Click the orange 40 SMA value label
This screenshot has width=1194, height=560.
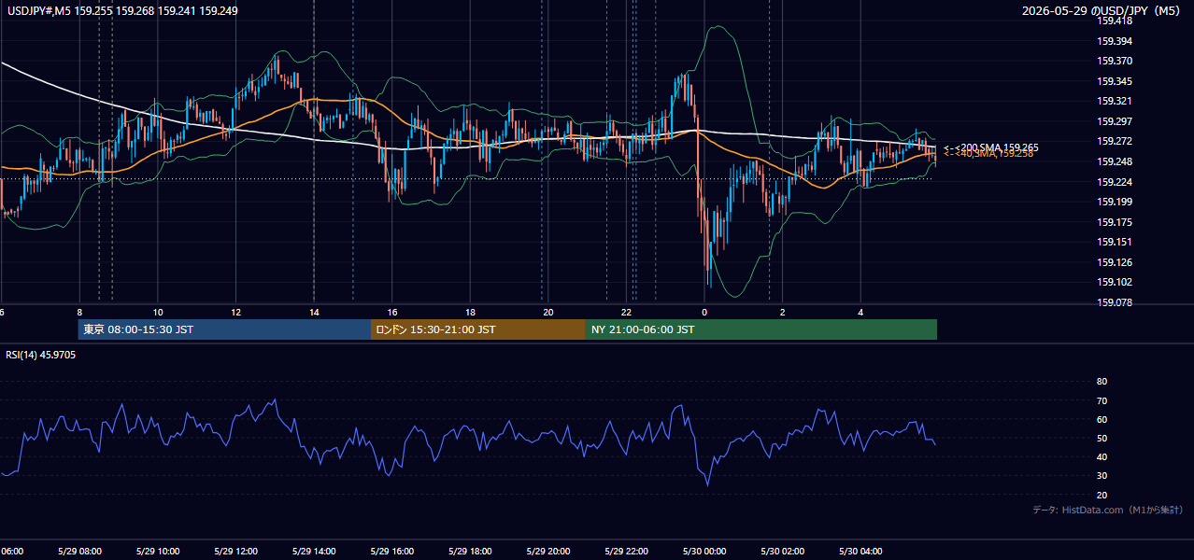[988, 154]
